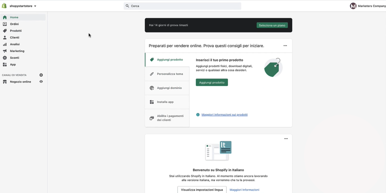The height and width of the screenshot is (193, 386).
Task: Click the green Aggiungi prodotto button
Action: [212, 82]
